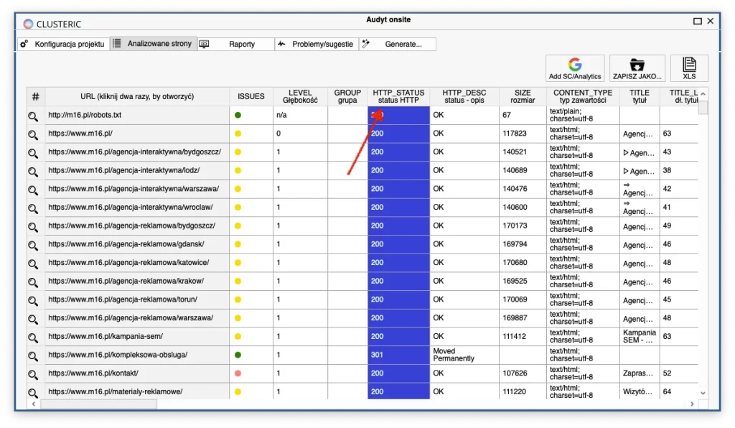Sort by HTTP_STATUS column header
735x428 pixels.
[398, 96]
